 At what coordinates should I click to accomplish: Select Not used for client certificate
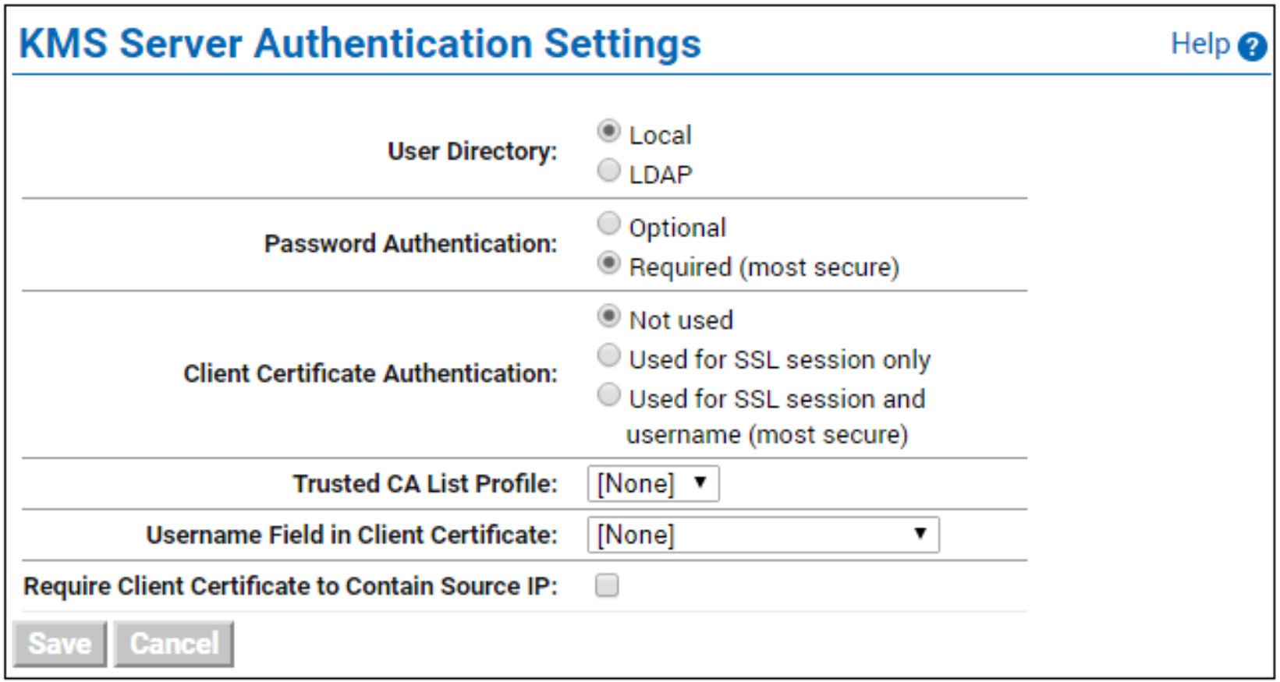coord(608,316)
